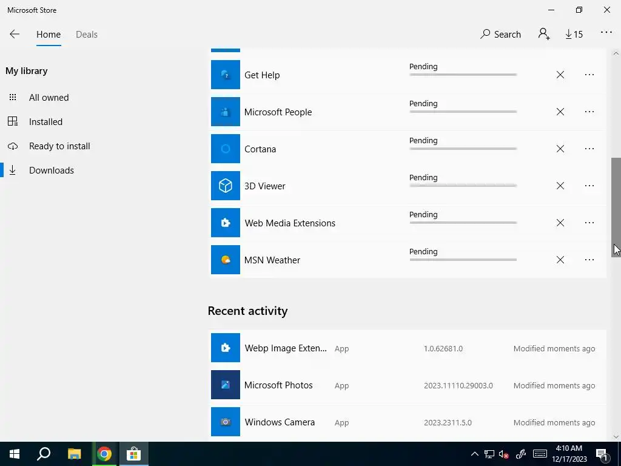
Task: Open more options for Microsoft People
Action: [589, 112]
